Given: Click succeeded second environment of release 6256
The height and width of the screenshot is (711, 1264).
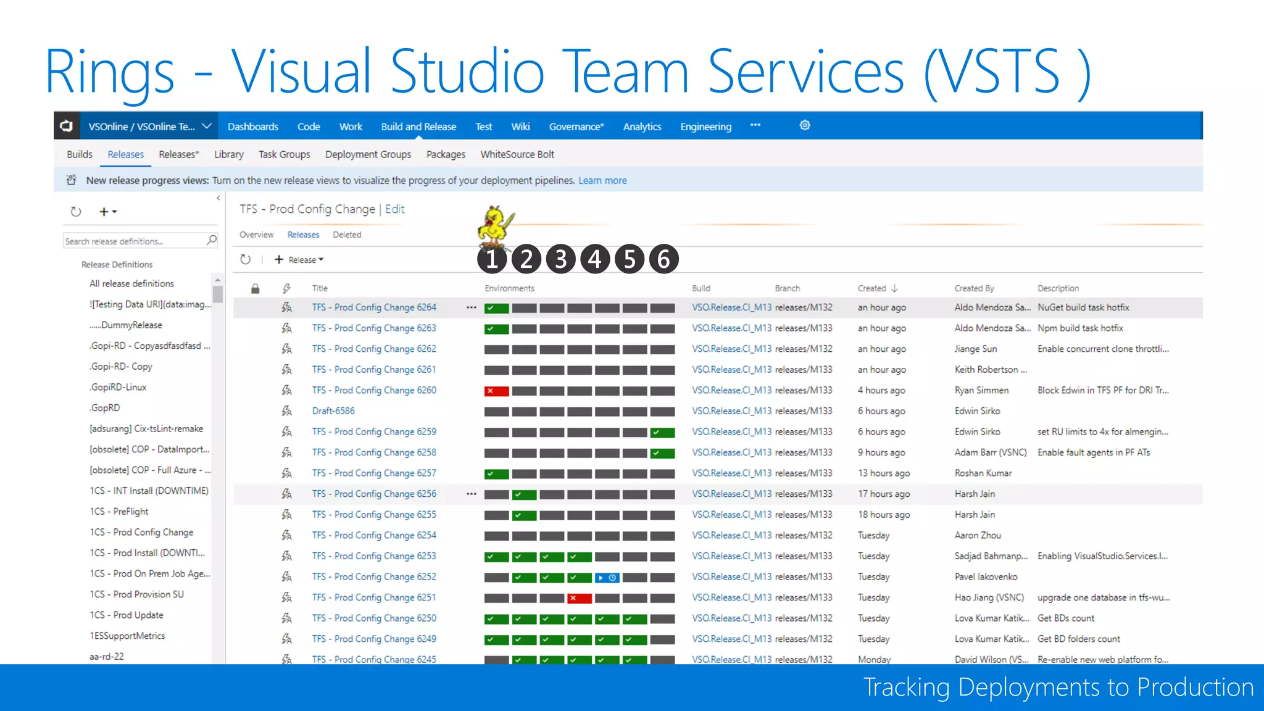Looking at the screenshot, I should [524, 494].
